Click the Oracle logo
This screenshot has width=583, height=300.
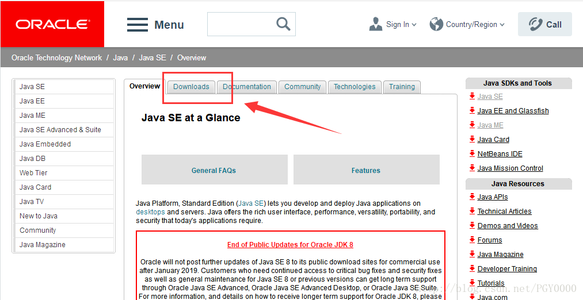click(52, 24)
